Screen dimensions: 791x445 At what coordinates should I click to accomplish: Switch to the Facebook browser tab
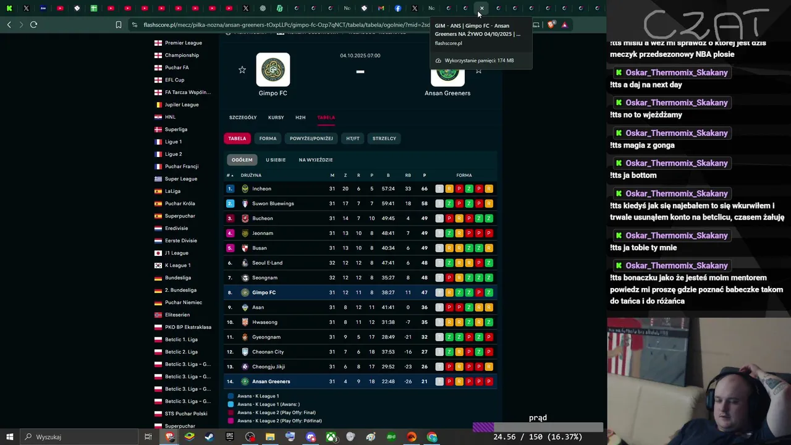point(397,8)
